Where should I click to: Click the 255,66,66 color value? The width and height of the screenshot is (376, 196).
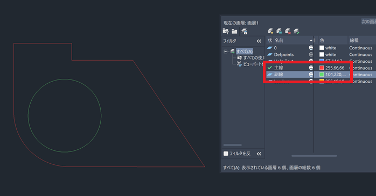tap(335, 68)
